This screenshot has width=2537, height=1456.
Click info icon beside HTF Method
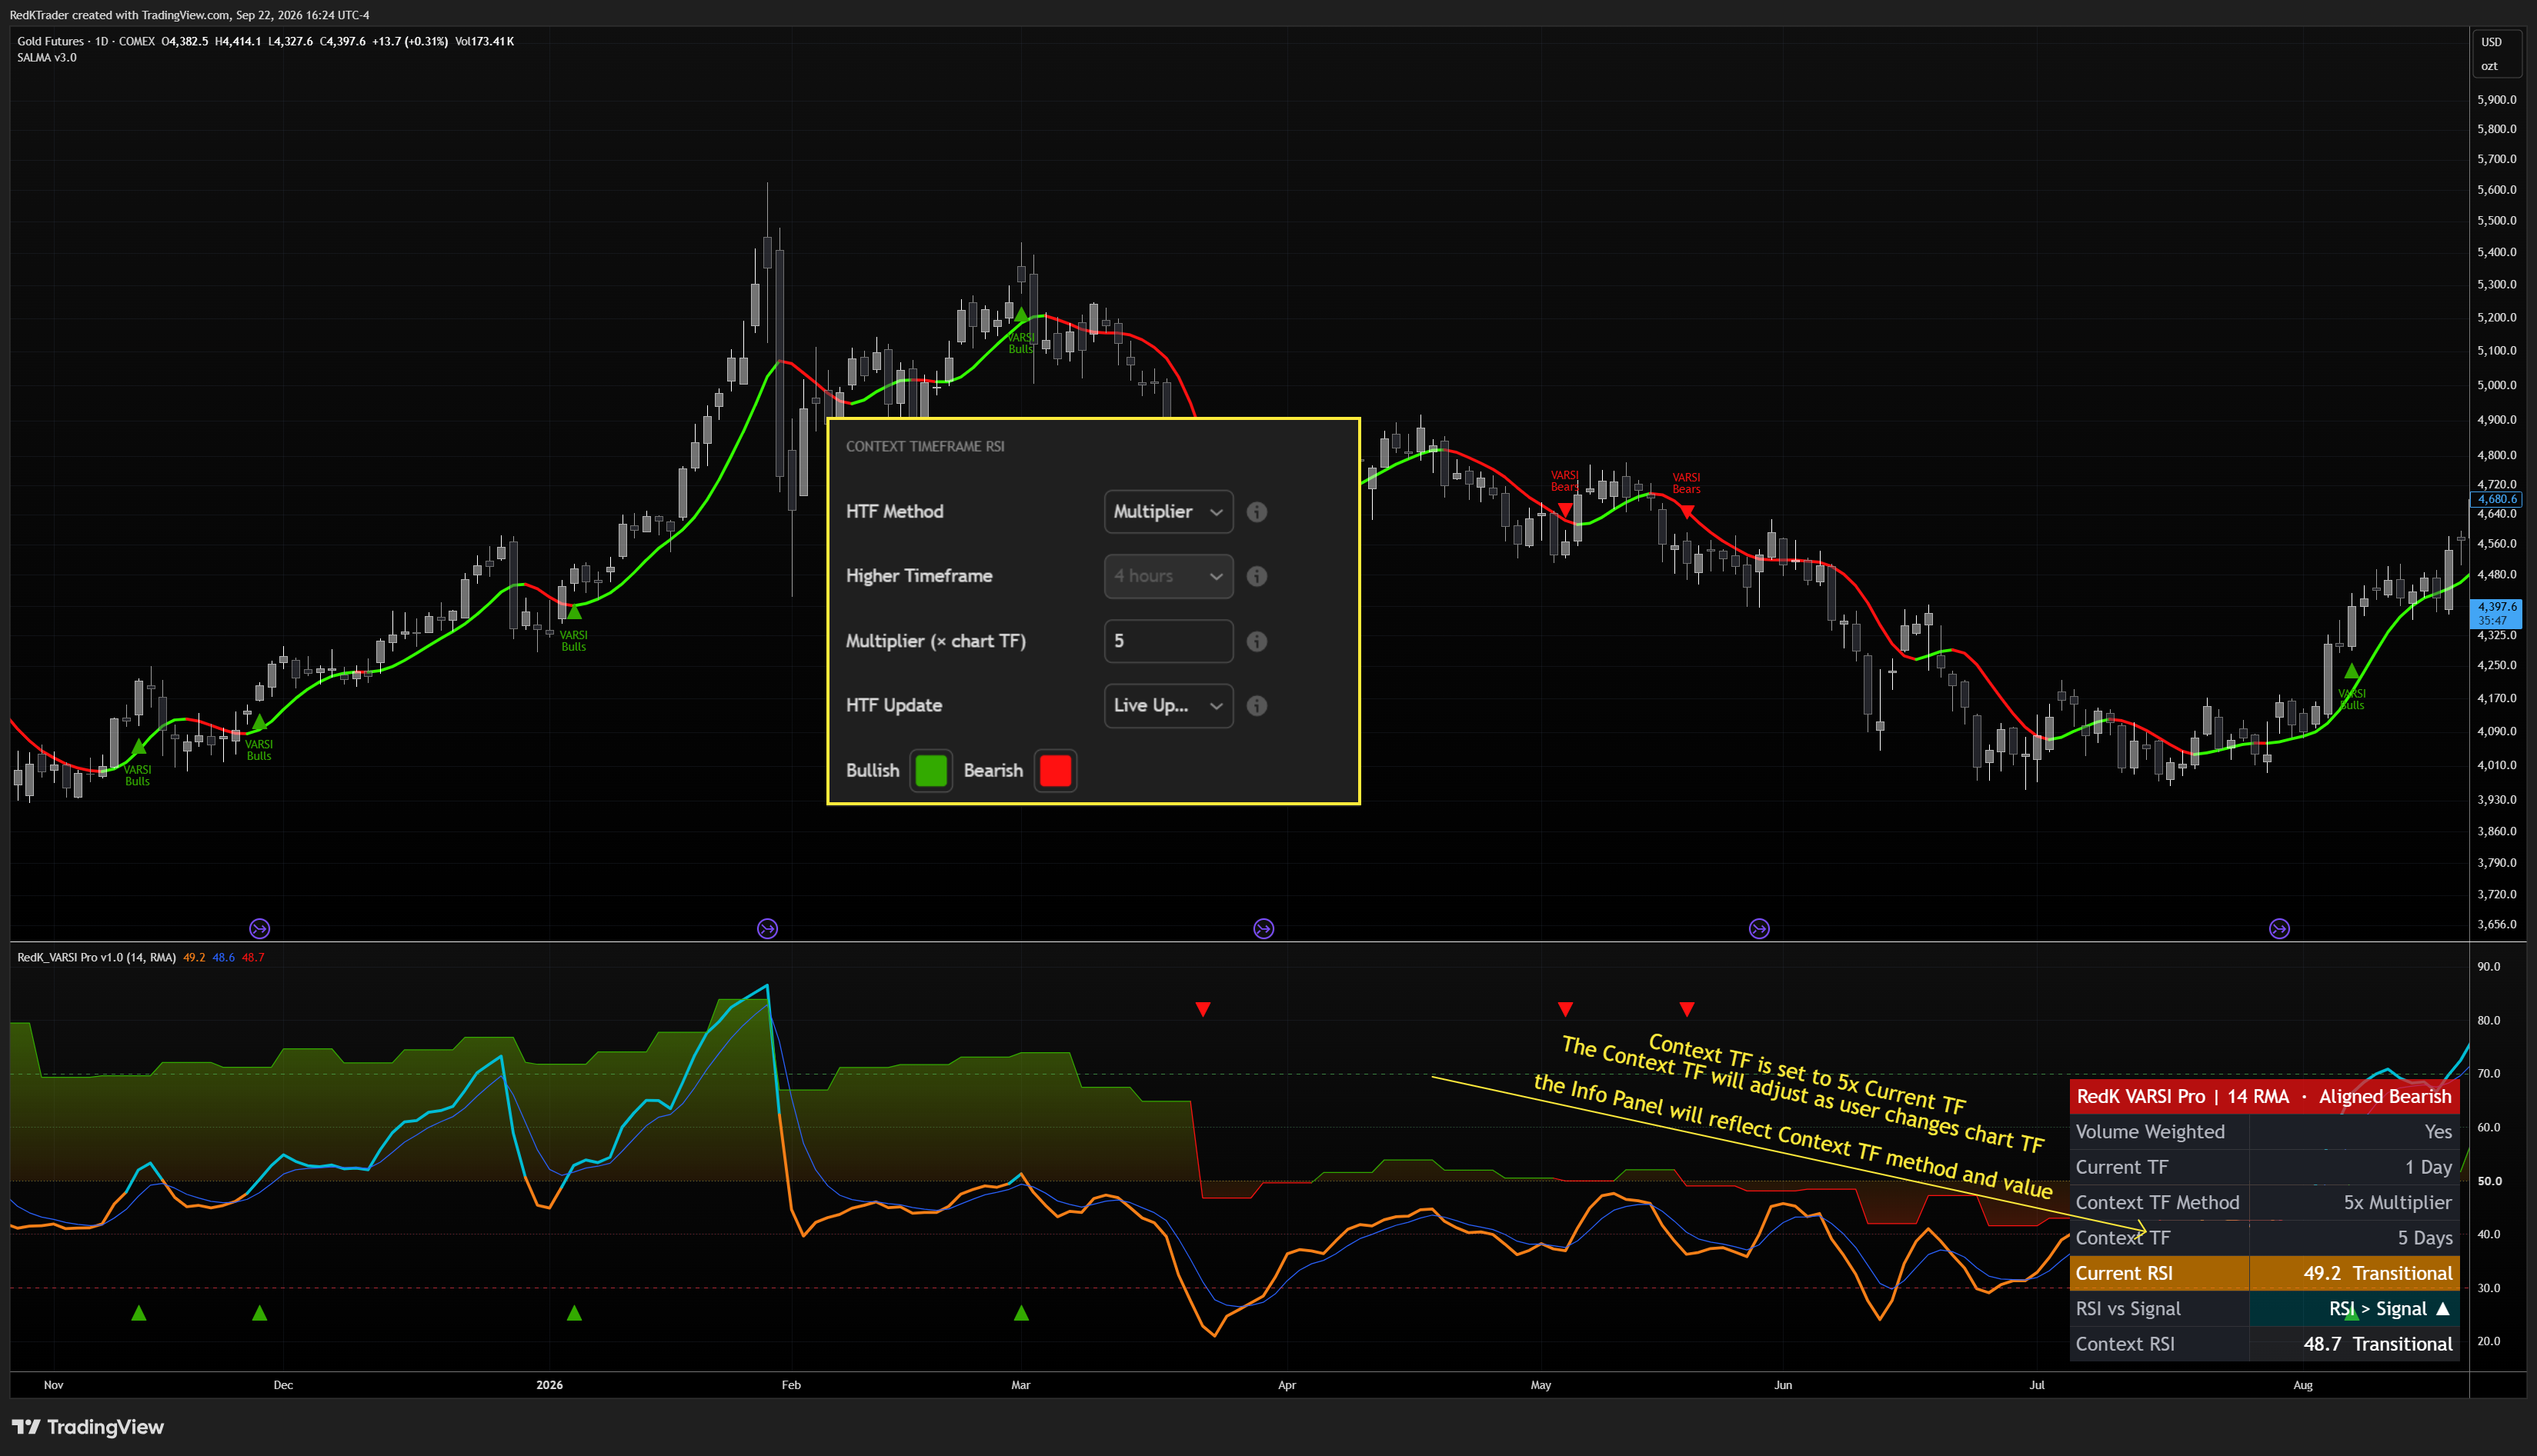(1257, 512)
